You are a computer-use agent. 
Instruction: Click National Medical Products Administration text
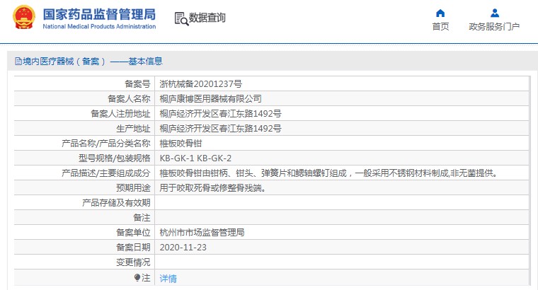[99, 26]
